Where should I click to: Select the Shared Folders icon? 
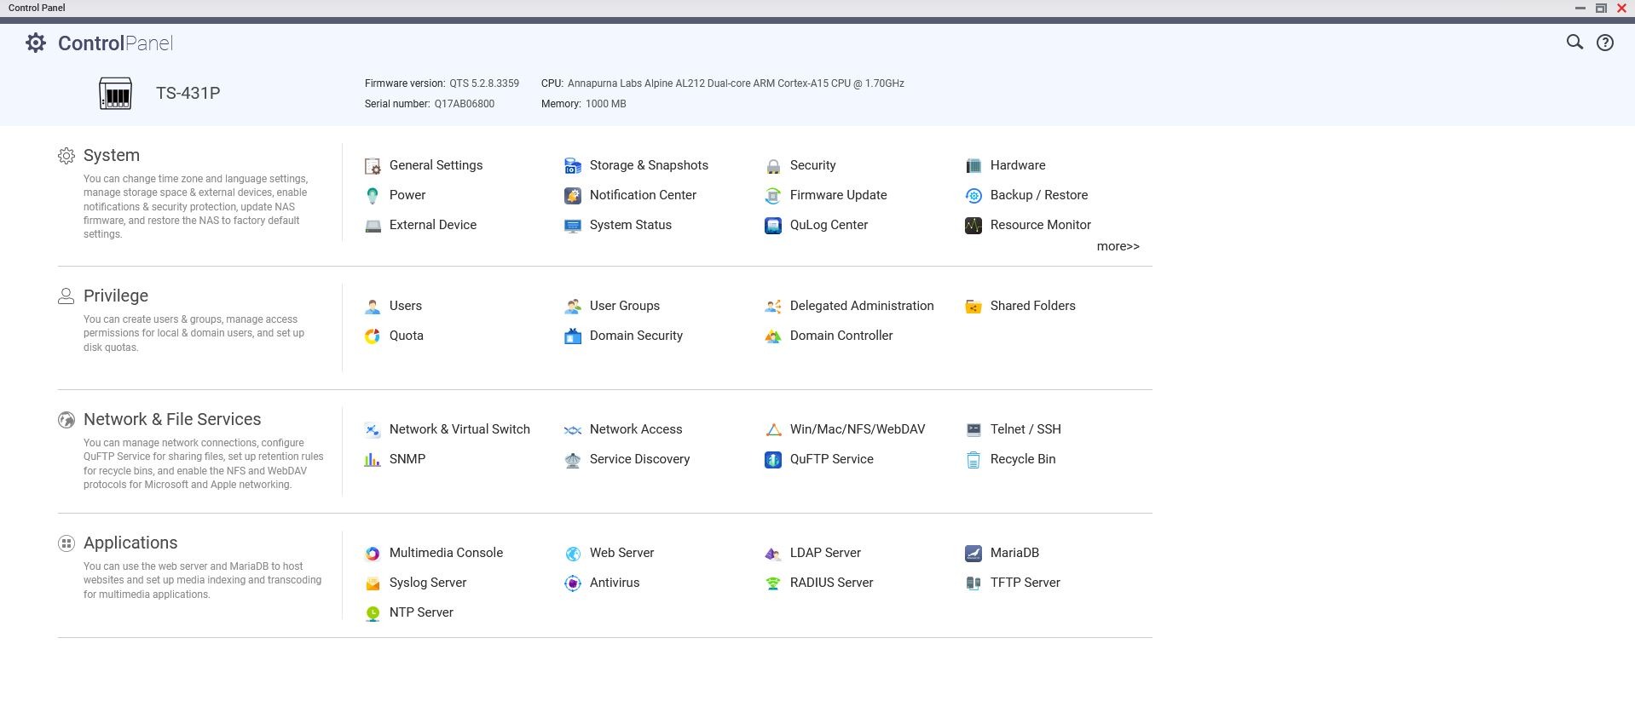[973, 307]
